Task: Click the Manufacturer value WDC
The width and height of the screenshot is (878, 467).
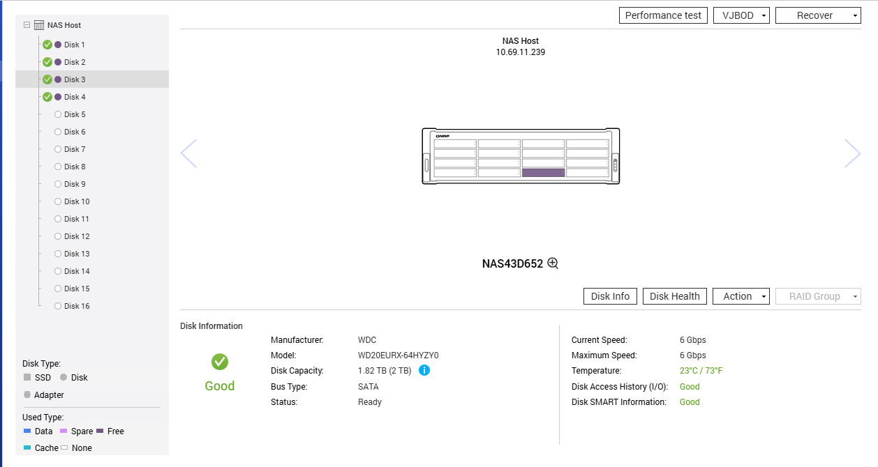Action: 367,340
